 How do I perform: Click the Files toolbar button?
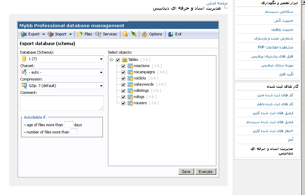tap(85, 34)
